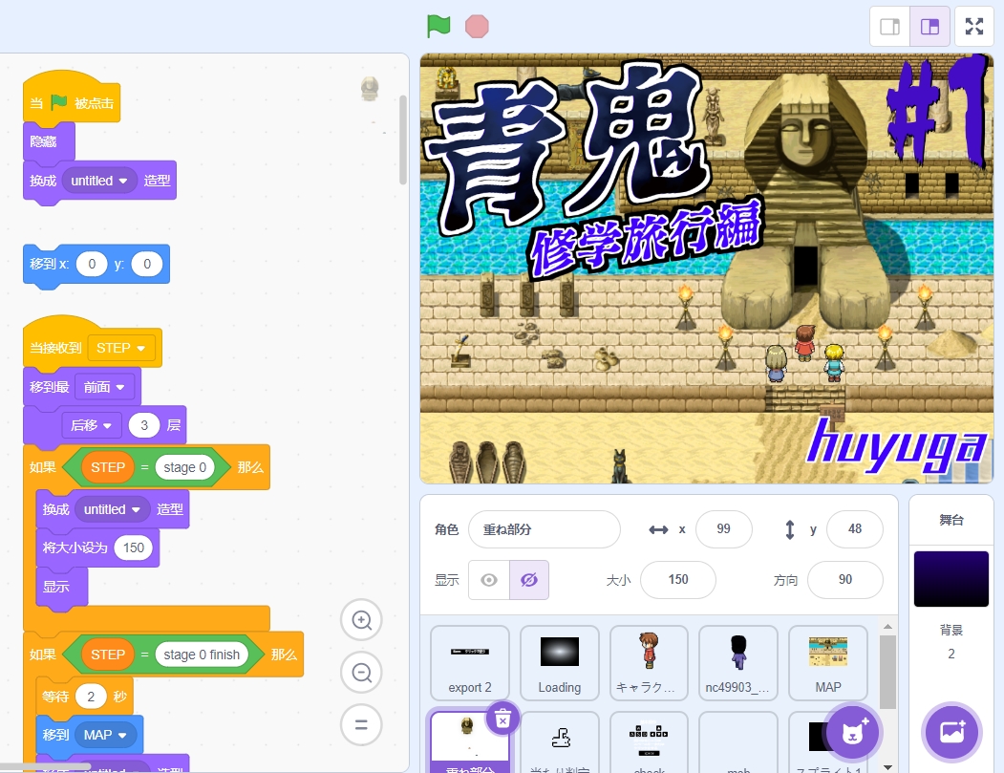Edit the sprite name field 重ね部分
This screenshot has height=773, width=1004.
[x=545, y=529]
